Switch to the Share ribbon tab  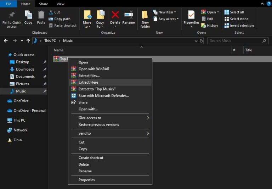pyautogui.click(x=43, y=4)
